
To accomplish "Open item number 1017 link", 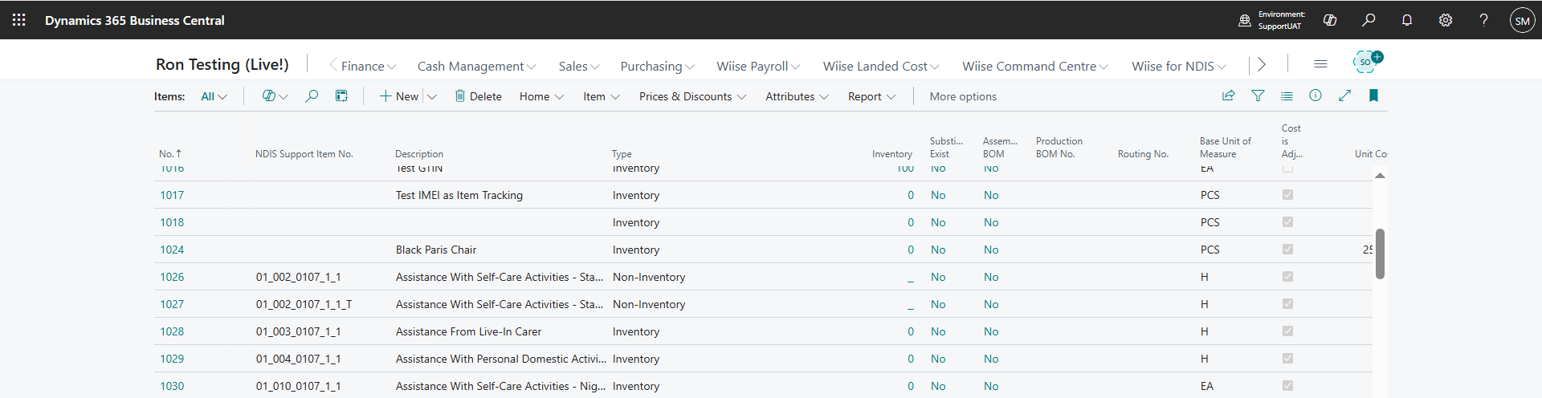I will (x=172, y=195).
